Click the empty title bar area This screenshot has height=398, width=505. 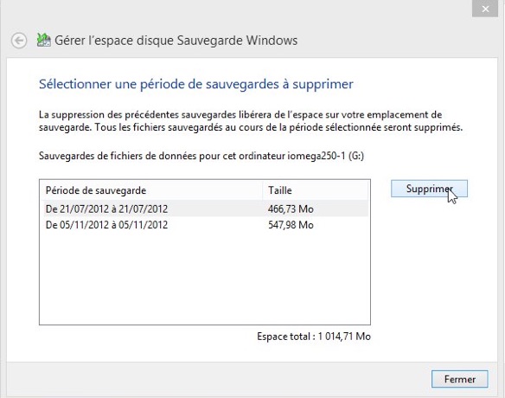coord(235,13)
